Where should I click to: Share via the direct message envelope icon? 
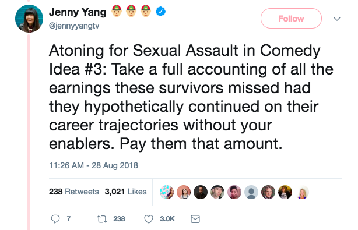195,219
